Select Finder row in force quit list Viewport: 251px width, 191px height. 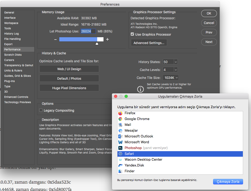180,171
